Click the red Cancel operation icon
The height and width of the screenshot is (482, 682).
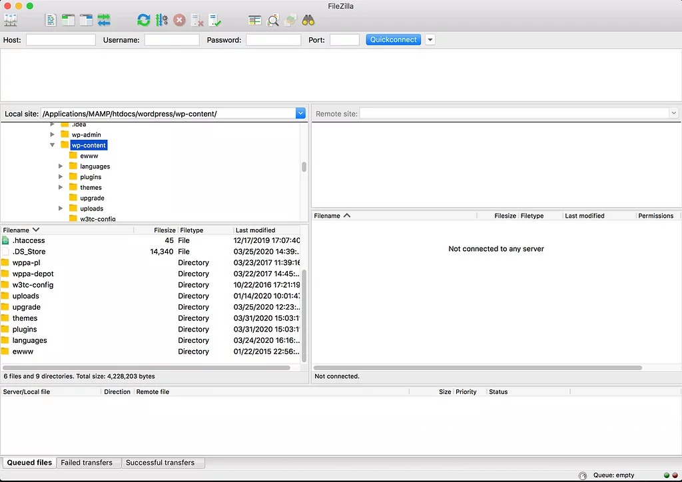point(179,20)
